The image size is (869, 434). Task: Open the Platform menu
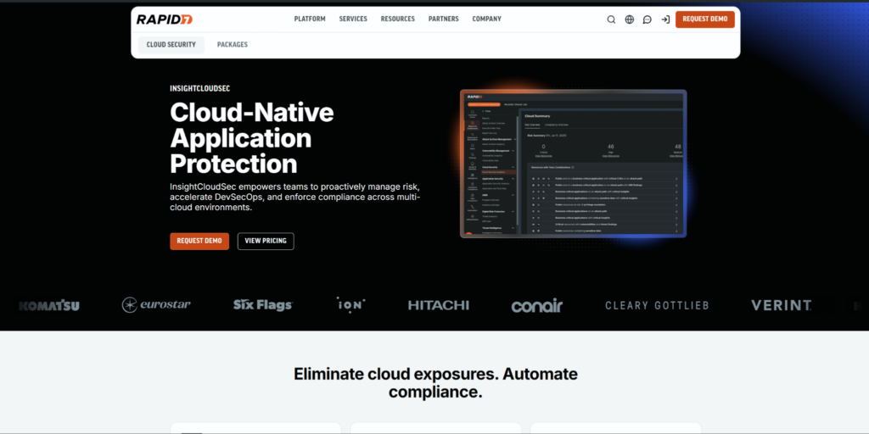click(310, 19)
